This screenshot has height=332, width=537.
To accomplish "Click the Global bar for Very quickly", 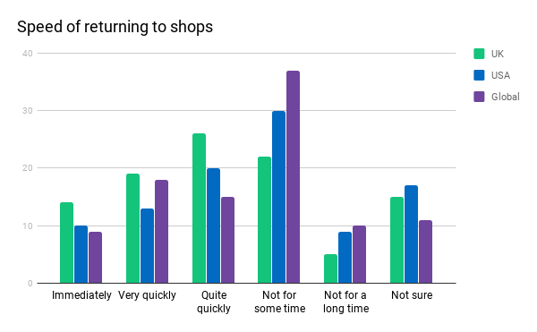I will (161, 232).
